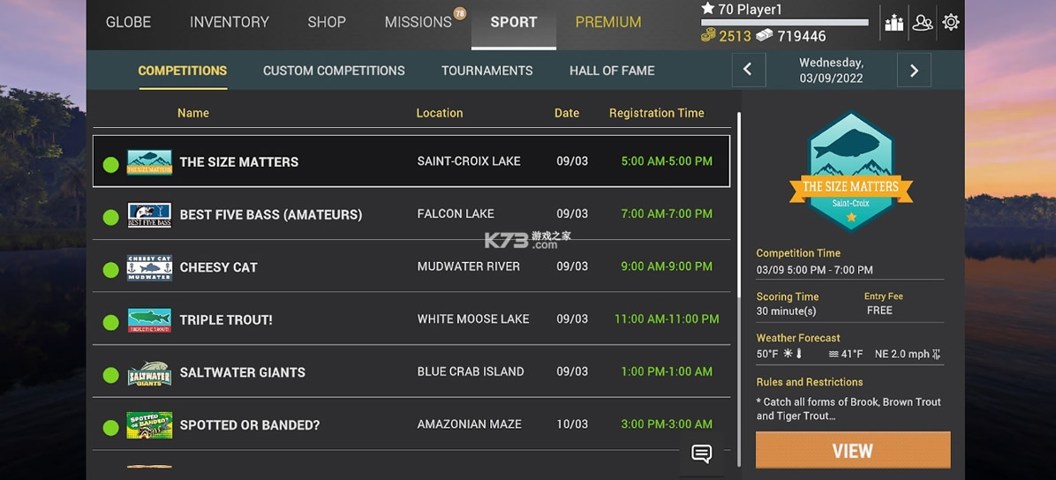Click the Saltwater Giants competition logo

(149, 372)
